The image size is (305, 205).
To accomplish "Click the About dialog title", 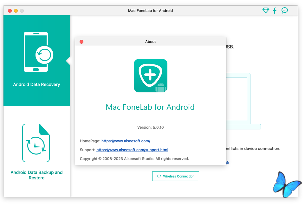I will 150,42.
